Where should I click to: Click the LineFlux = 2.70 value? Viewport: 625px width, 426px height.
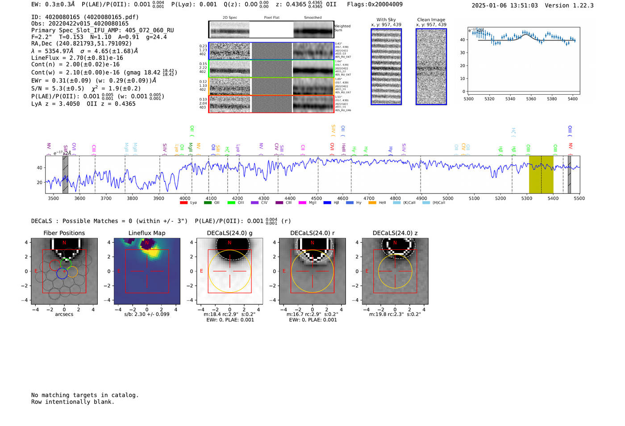[x=77, y=58]
